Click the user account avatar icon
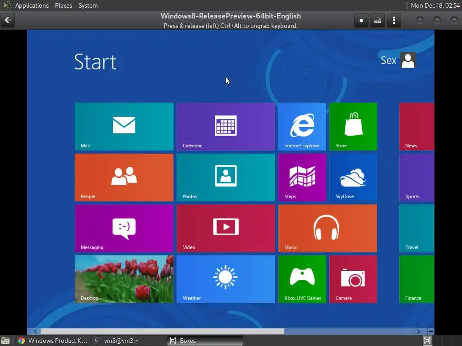Screen dimensions: 462x346 coord(408,60)
